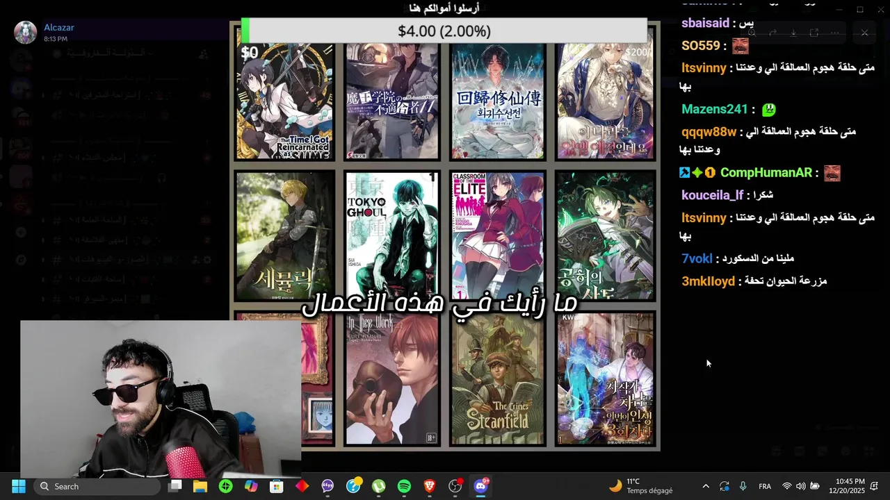Click the microphone icon in system tray
890x500 pixels.
pyautogui.click(x=743, y=486)
